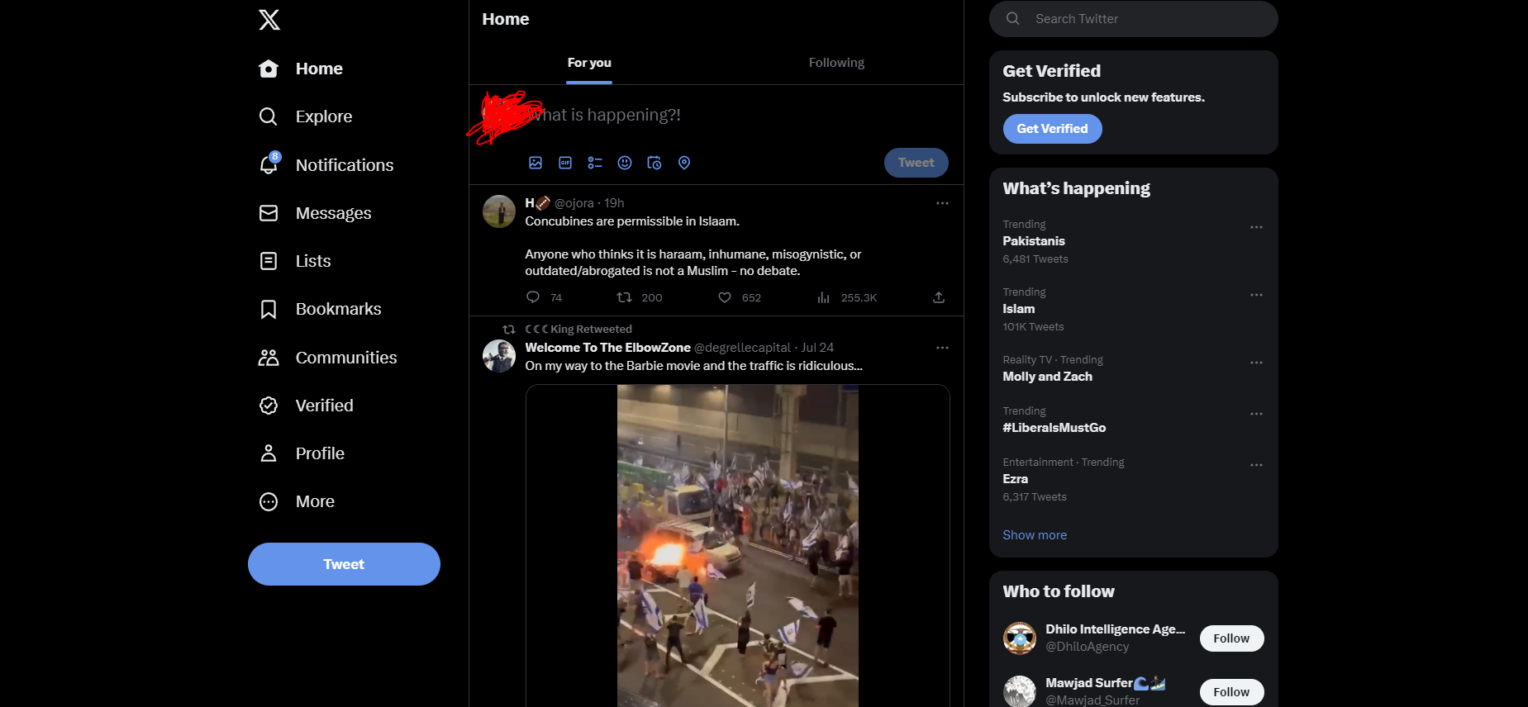Open options for #LiberalsMustGo trend
Image resolution: width=1528 pixels, height=707 pixels.
pyautogui.click(x=1256, y=414)
